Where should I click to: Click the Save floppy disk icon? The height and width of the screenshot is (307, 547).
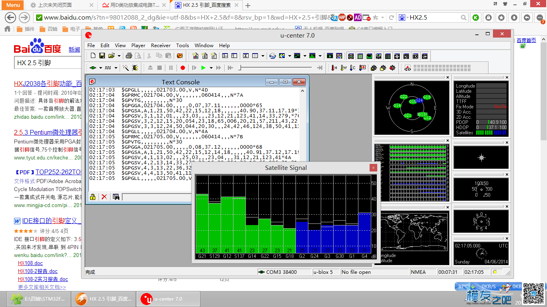[102, 56]
